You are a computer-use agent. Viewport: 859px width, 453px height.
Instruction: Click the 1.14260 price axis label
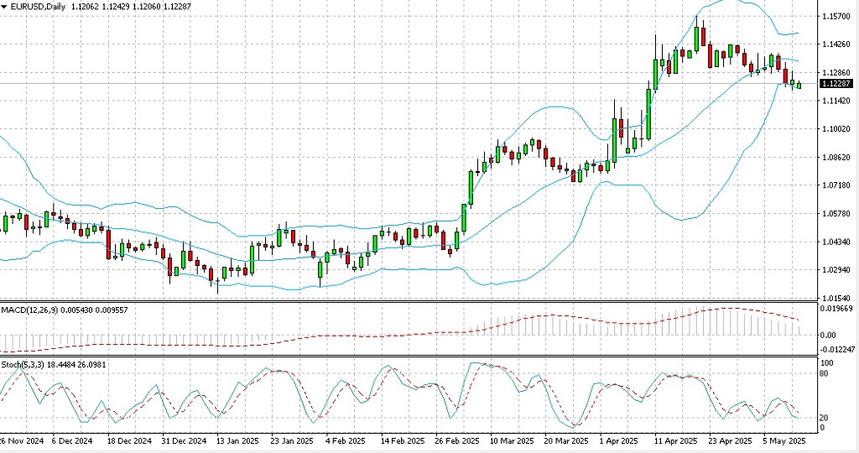coord(836,44)
